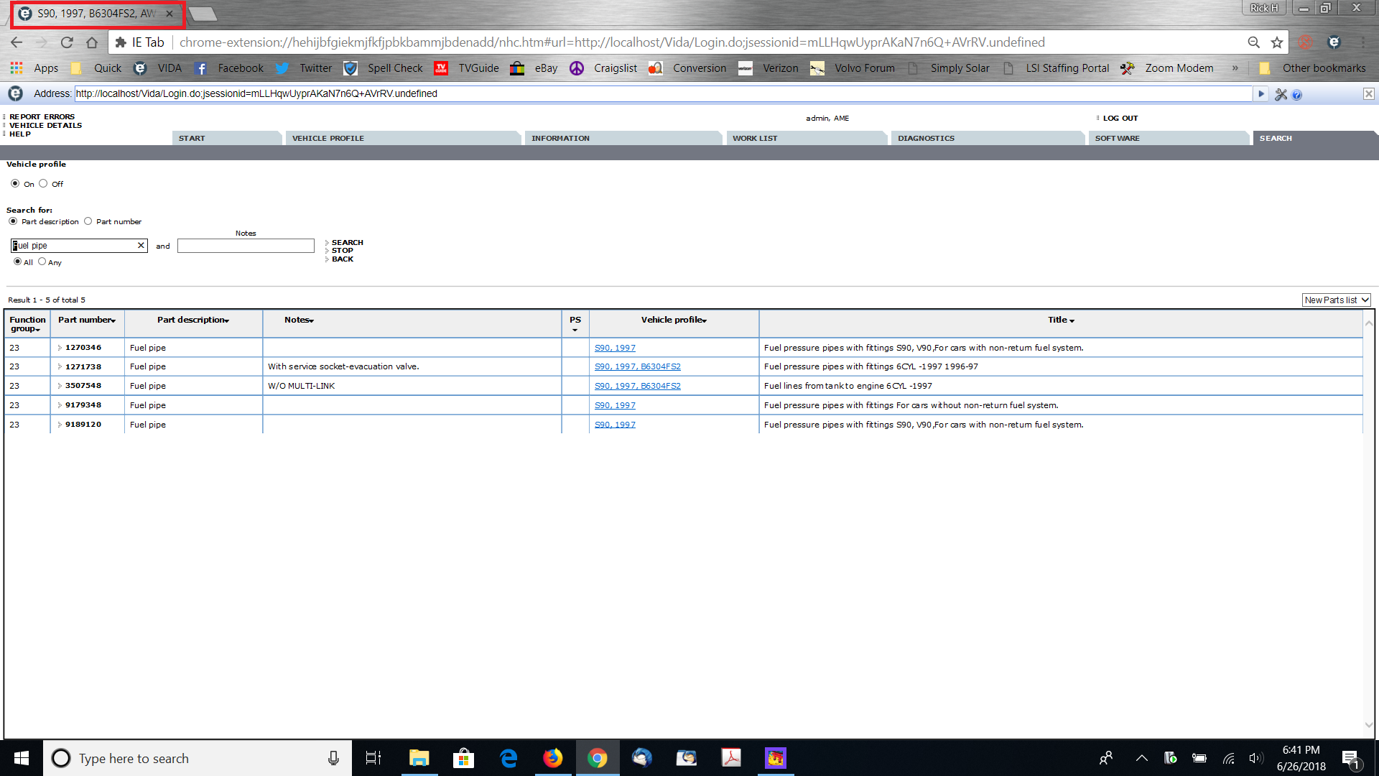Bookmark this page with star icon
This screenshot has width=1379, height=776.
pos(1277,42)
